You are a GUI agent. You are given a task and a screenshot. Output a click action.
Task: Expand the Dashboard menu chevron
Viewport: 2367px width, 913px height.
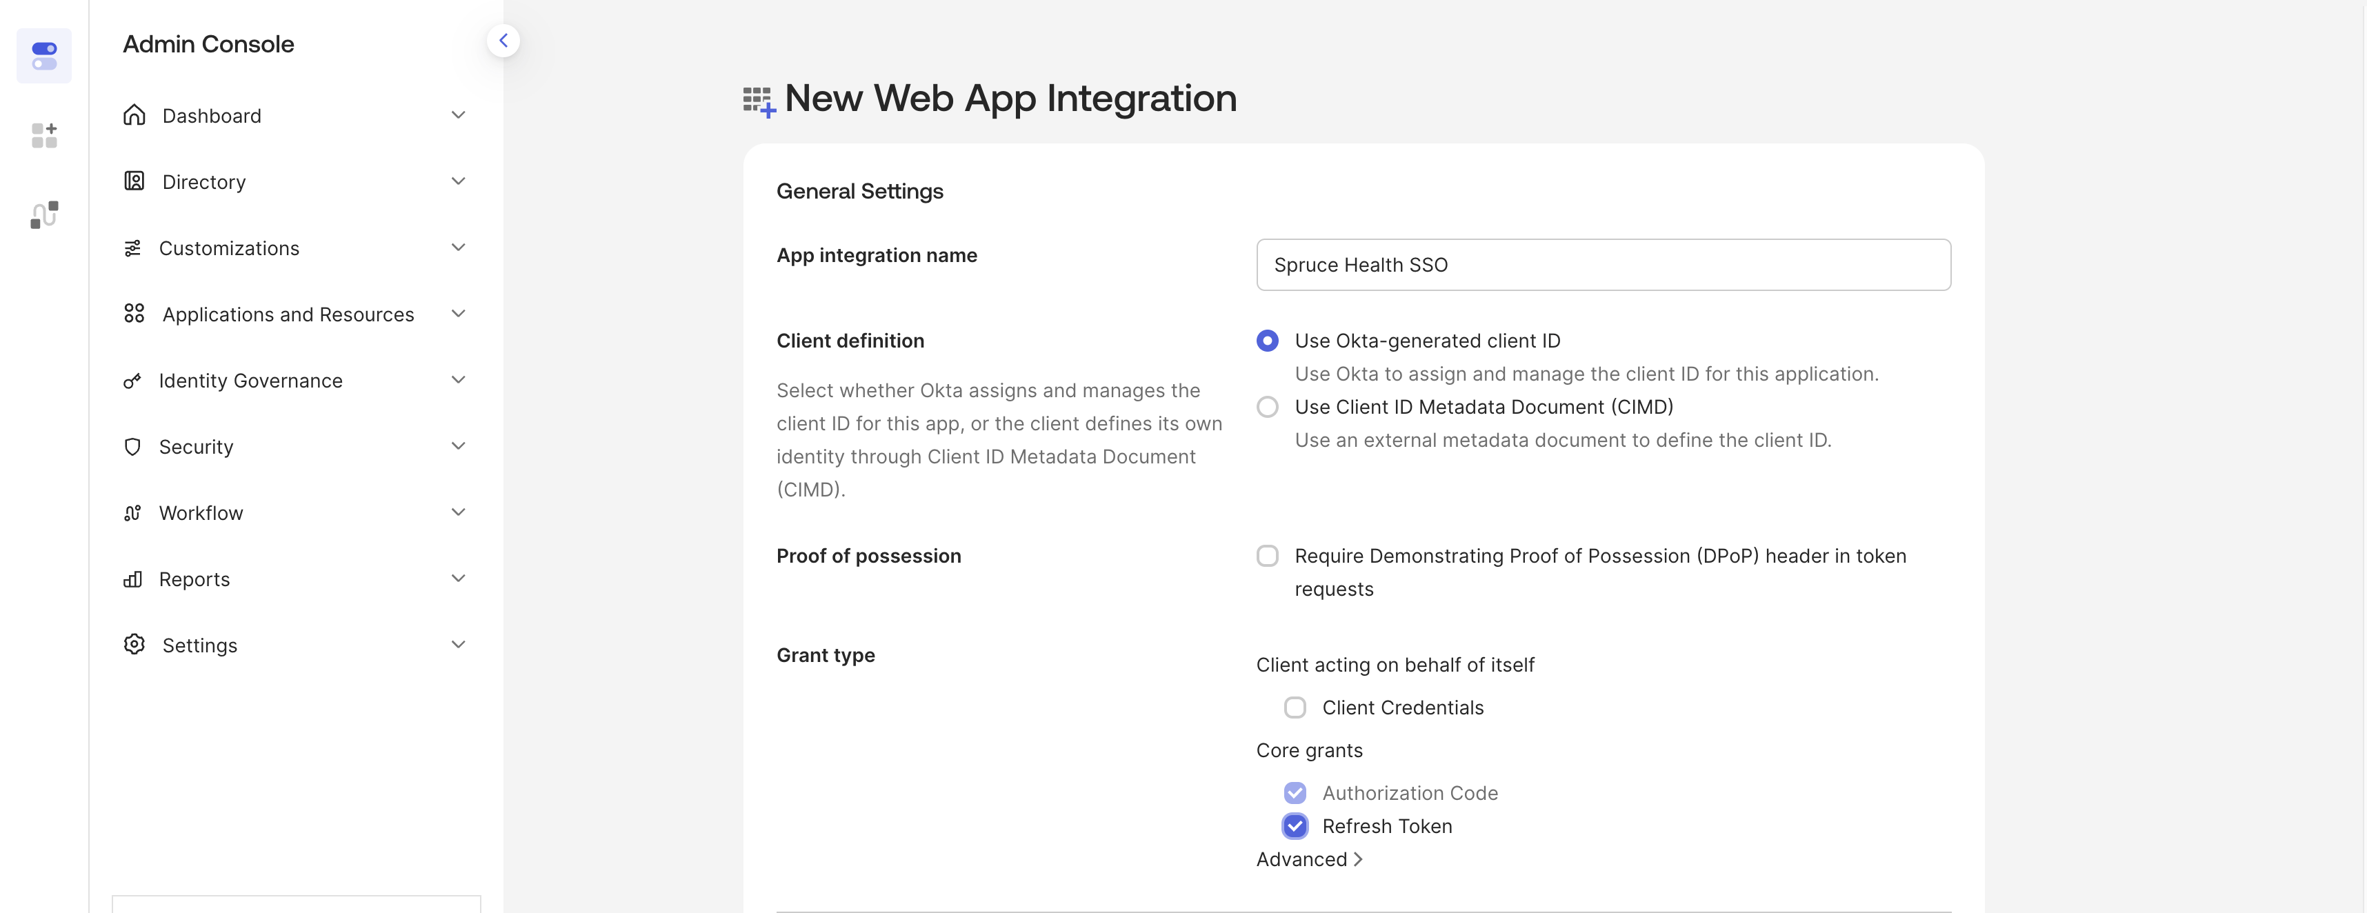(x=459, y=114)
